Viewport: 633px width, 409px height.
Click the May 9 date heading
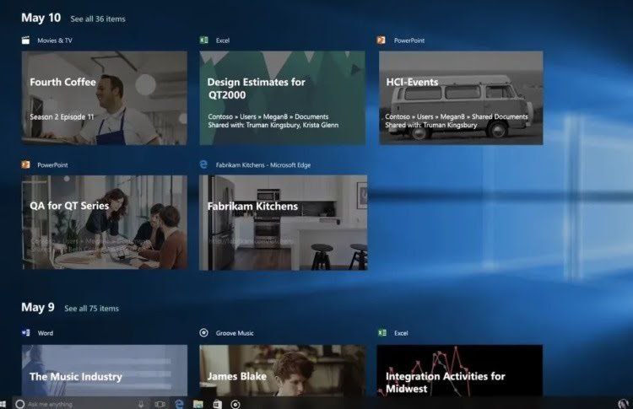point(37,307)
